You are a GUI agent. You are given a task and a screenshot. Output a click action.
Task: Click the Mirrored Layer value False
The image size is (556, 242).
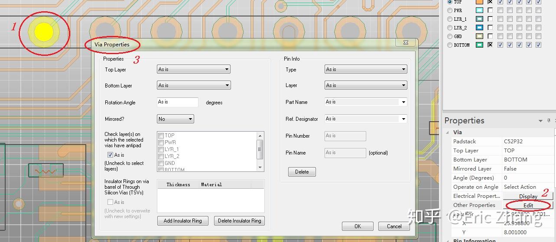click(510, 169)
